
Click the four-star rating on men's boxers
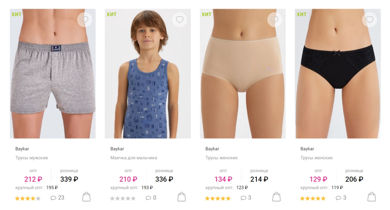28,198
